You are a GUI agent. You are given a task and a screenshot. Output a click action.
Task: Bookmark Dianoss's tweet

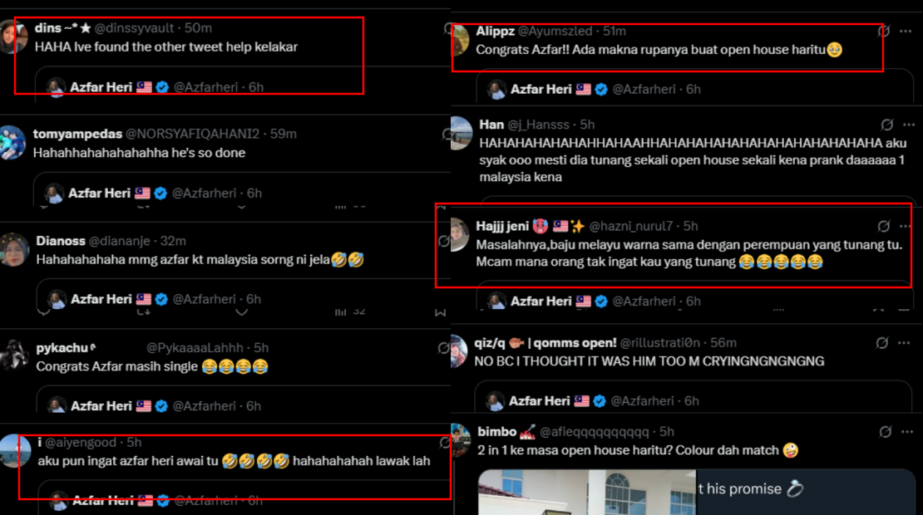point(441,312)
